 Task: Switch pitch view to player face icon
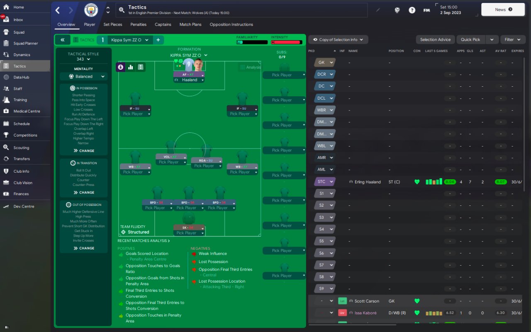tap(121, 67)
